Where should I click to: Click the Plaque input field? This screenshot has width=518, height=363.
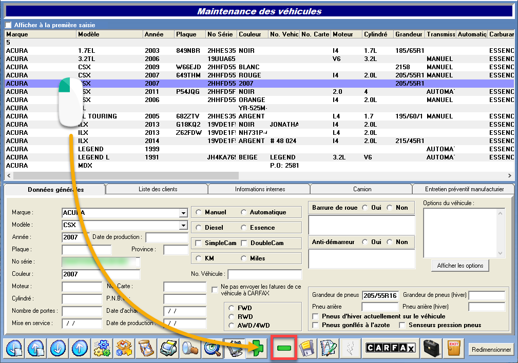[87, 250]
